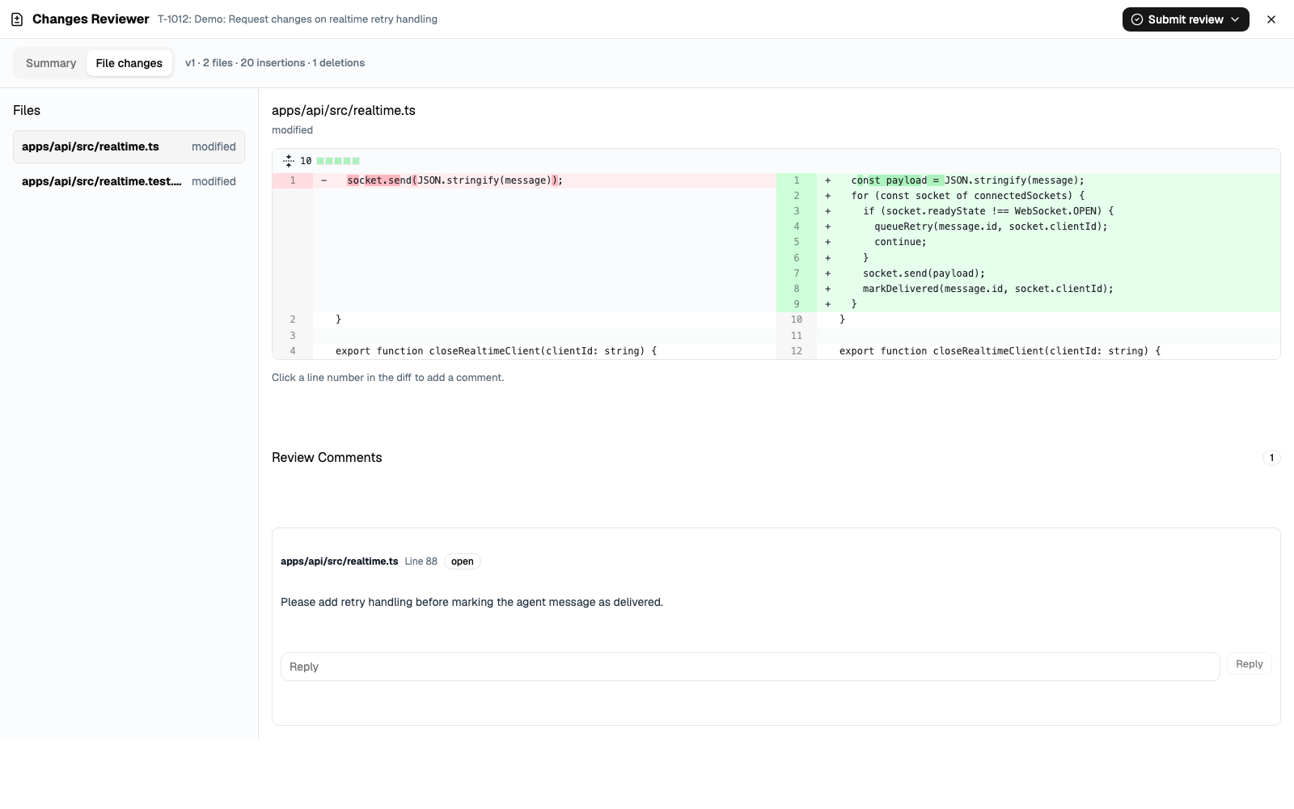Select the File changes tab

point(129,63)
